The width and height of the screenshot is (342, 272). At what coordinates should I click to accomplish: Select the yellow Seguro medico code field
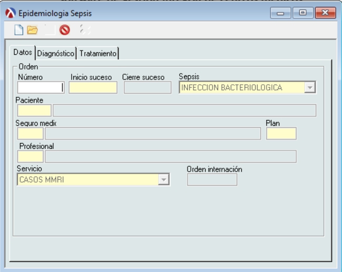[x=31, y=134]
